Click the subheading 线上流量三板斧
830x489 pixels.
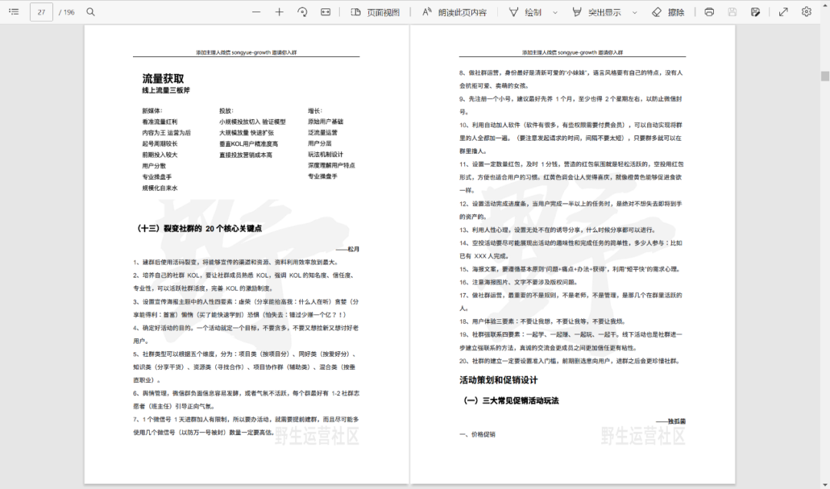166,91
